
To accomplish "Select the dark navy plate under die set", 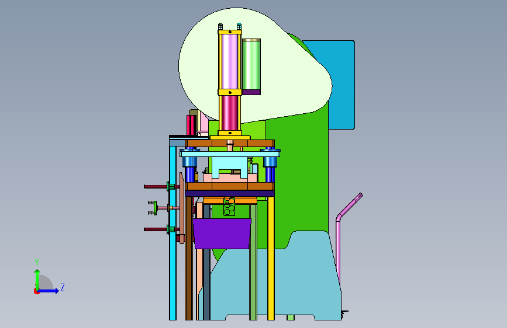I will (x=230, y=193).
